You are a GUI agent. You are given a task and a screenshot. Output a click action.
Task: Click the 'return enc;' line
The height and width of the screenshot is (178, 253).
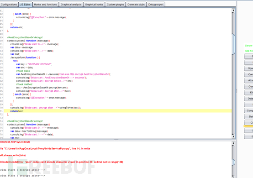point(16,27)
